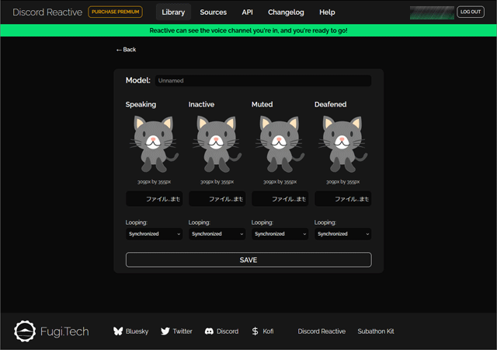
Task: Click the Purchase Premium button
Action: [115, 12]
